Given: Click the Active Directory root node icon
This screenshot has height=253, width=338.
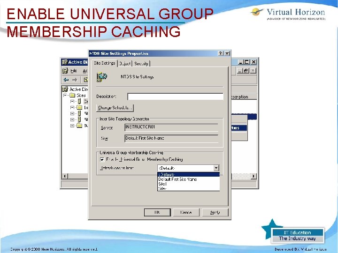Looking at the screenshot, I should (65, 89).
